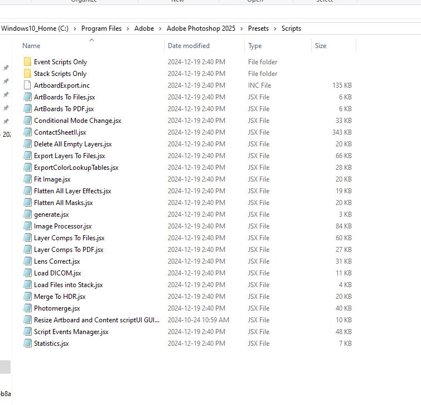Click the ArtboardExport.inc file icon
The width and height of the screenshot is (421, 405).
coord(27,85)
